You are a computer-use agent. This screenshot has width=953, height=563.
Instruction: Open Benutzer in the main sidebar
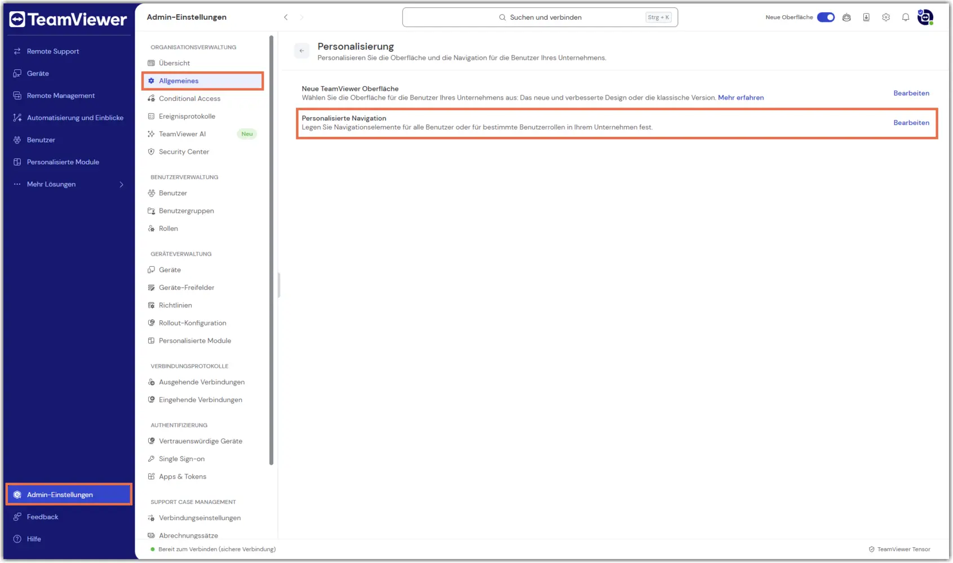(69, 140)
